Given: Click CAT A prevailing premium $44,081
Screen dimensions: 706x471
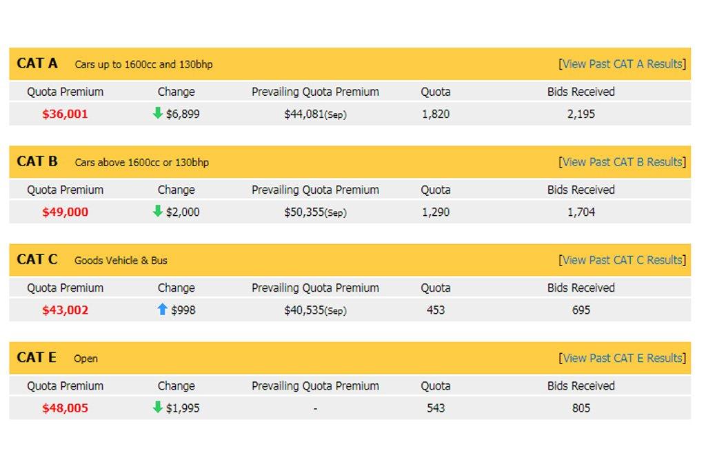Looking at the screenshot, I should pos(304,114).
